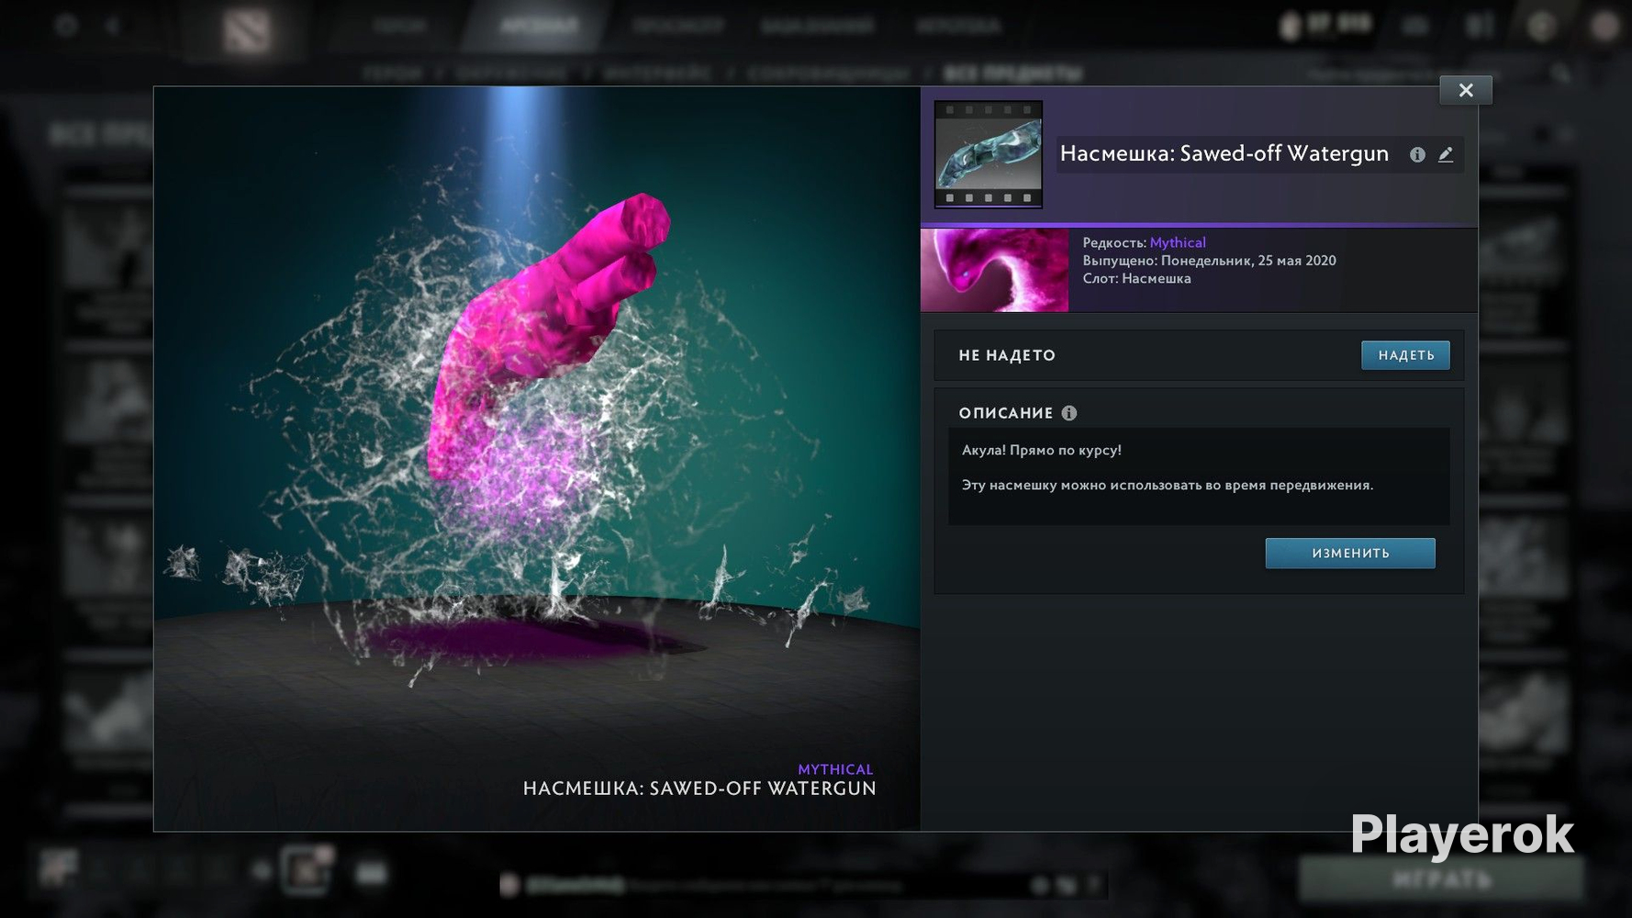This screenshot has height=918, width=1632.
Task: Click the 'НАСМЕШКА: SAWED-OFF WATERGUN' preview caption
Action: pos(699,789)
